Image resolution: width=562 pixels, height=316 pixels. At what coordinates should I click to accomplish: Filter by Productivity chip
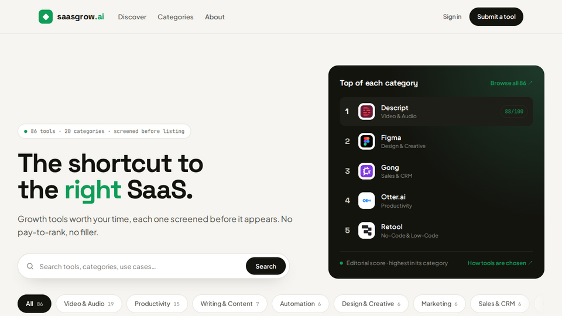(x=157, y=304)
